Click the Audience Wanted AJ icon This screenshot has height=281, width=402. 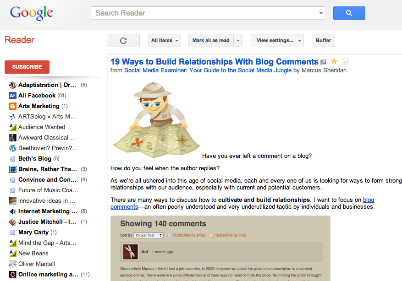click(12, 127)
